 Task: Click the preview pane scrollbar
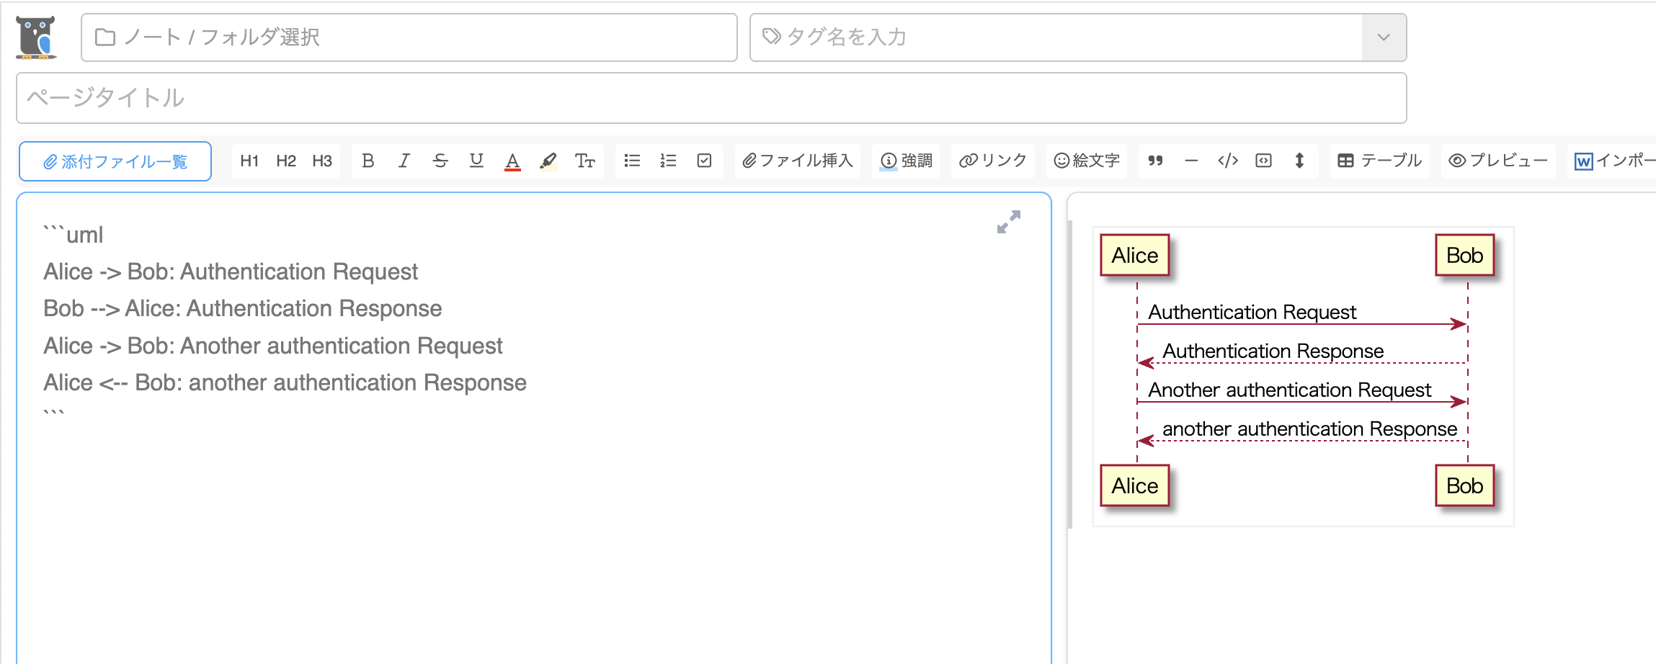click(x=1070, y=374)
